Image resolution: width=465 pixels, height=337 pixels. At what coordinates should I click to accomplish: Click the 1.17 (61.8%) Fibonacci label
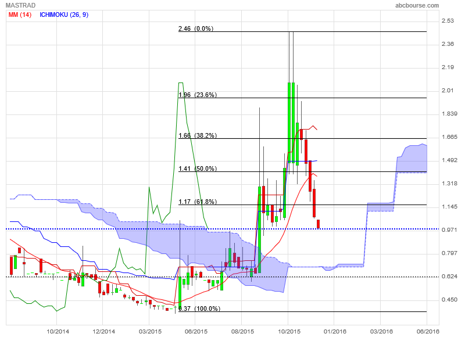[x=198, y=202]
